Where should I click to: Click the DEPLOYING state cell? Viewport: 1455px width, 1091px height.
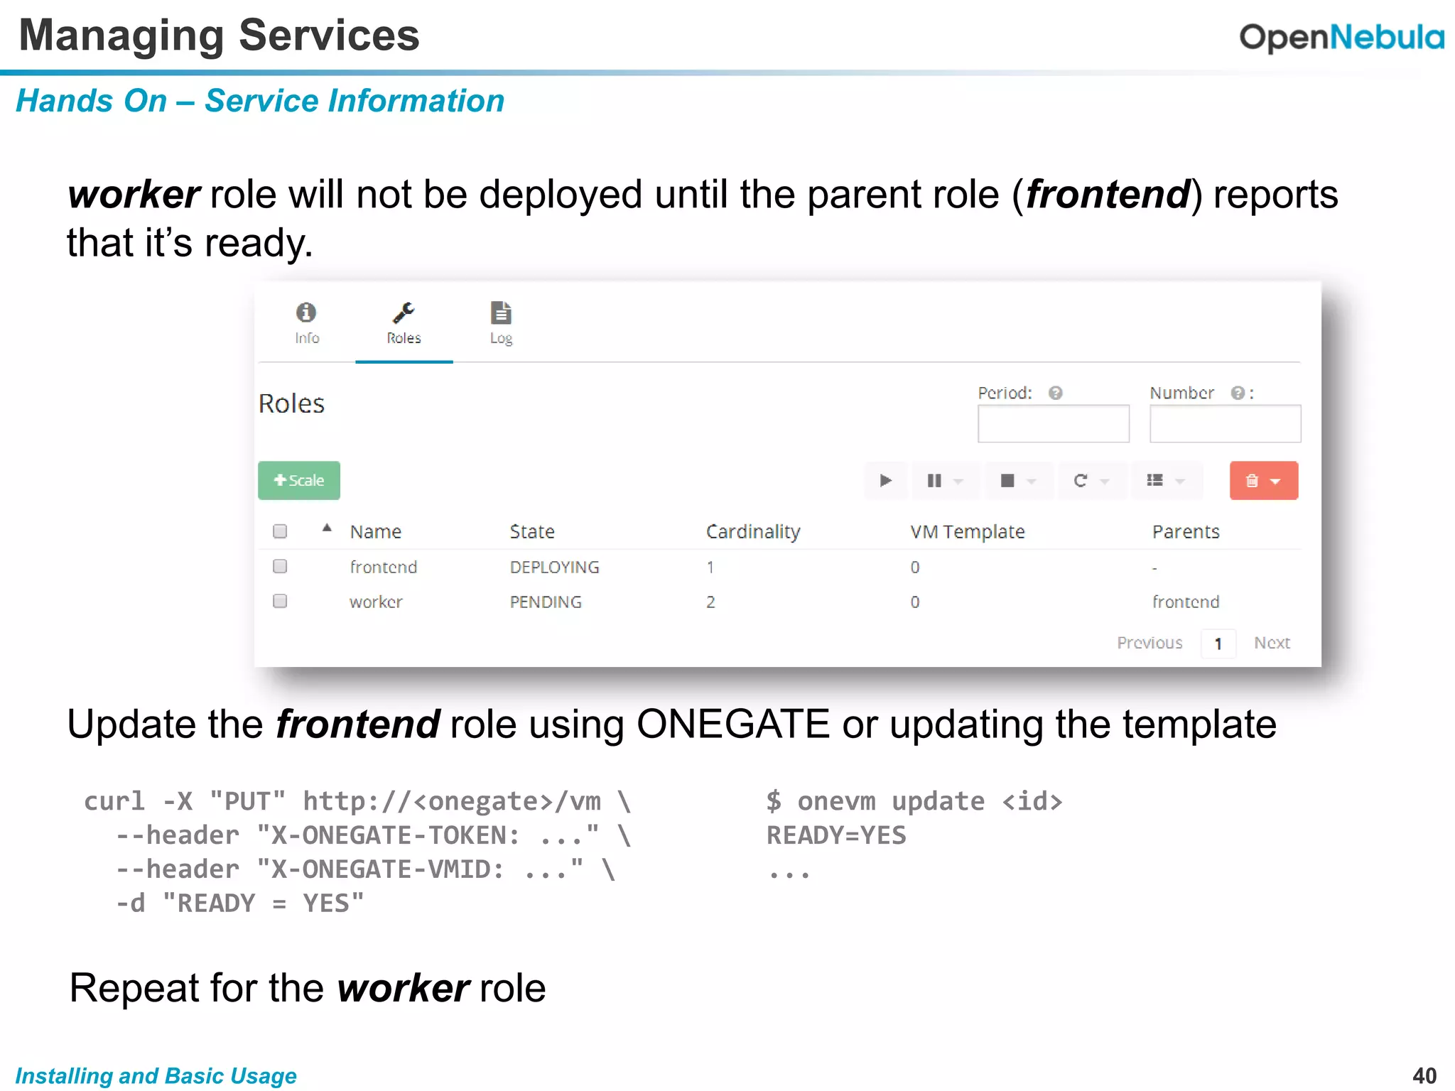[555, 567]
